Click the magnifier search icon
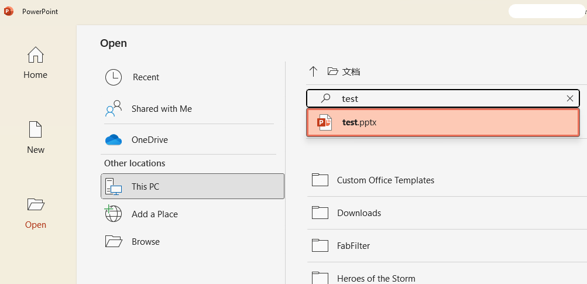This screenshot has width=587, height=284. pyautogui.click(x=326, y=98)
